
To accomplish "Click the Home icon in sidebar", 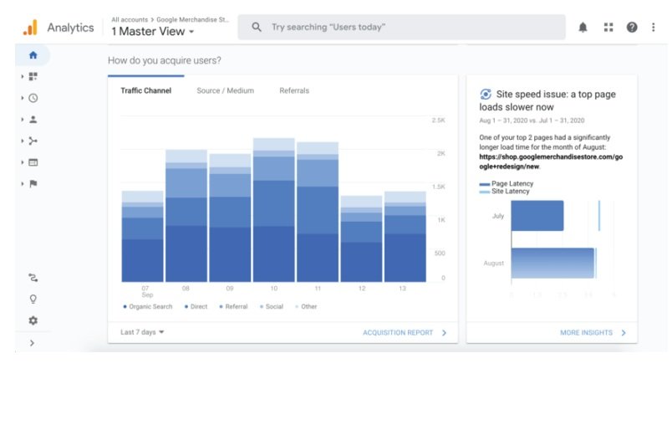I will (x=33, y=55).
